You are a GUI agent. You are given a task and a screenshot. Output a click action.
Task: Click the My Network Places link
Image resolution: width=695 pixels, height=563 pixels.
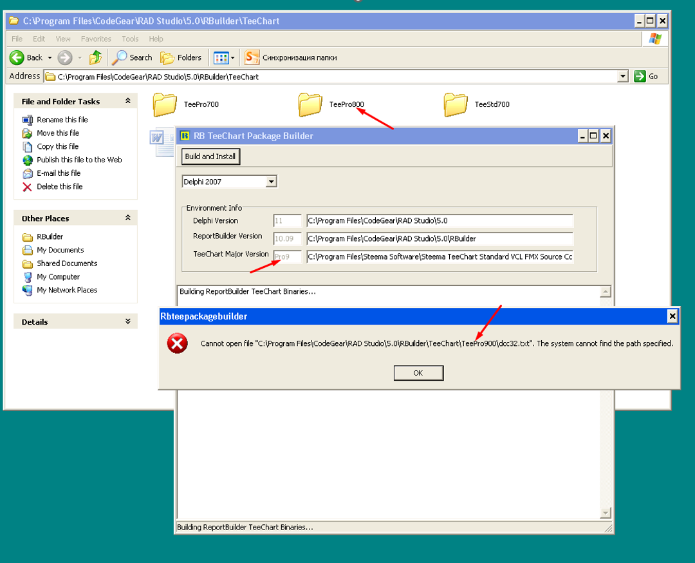point(67,290)
